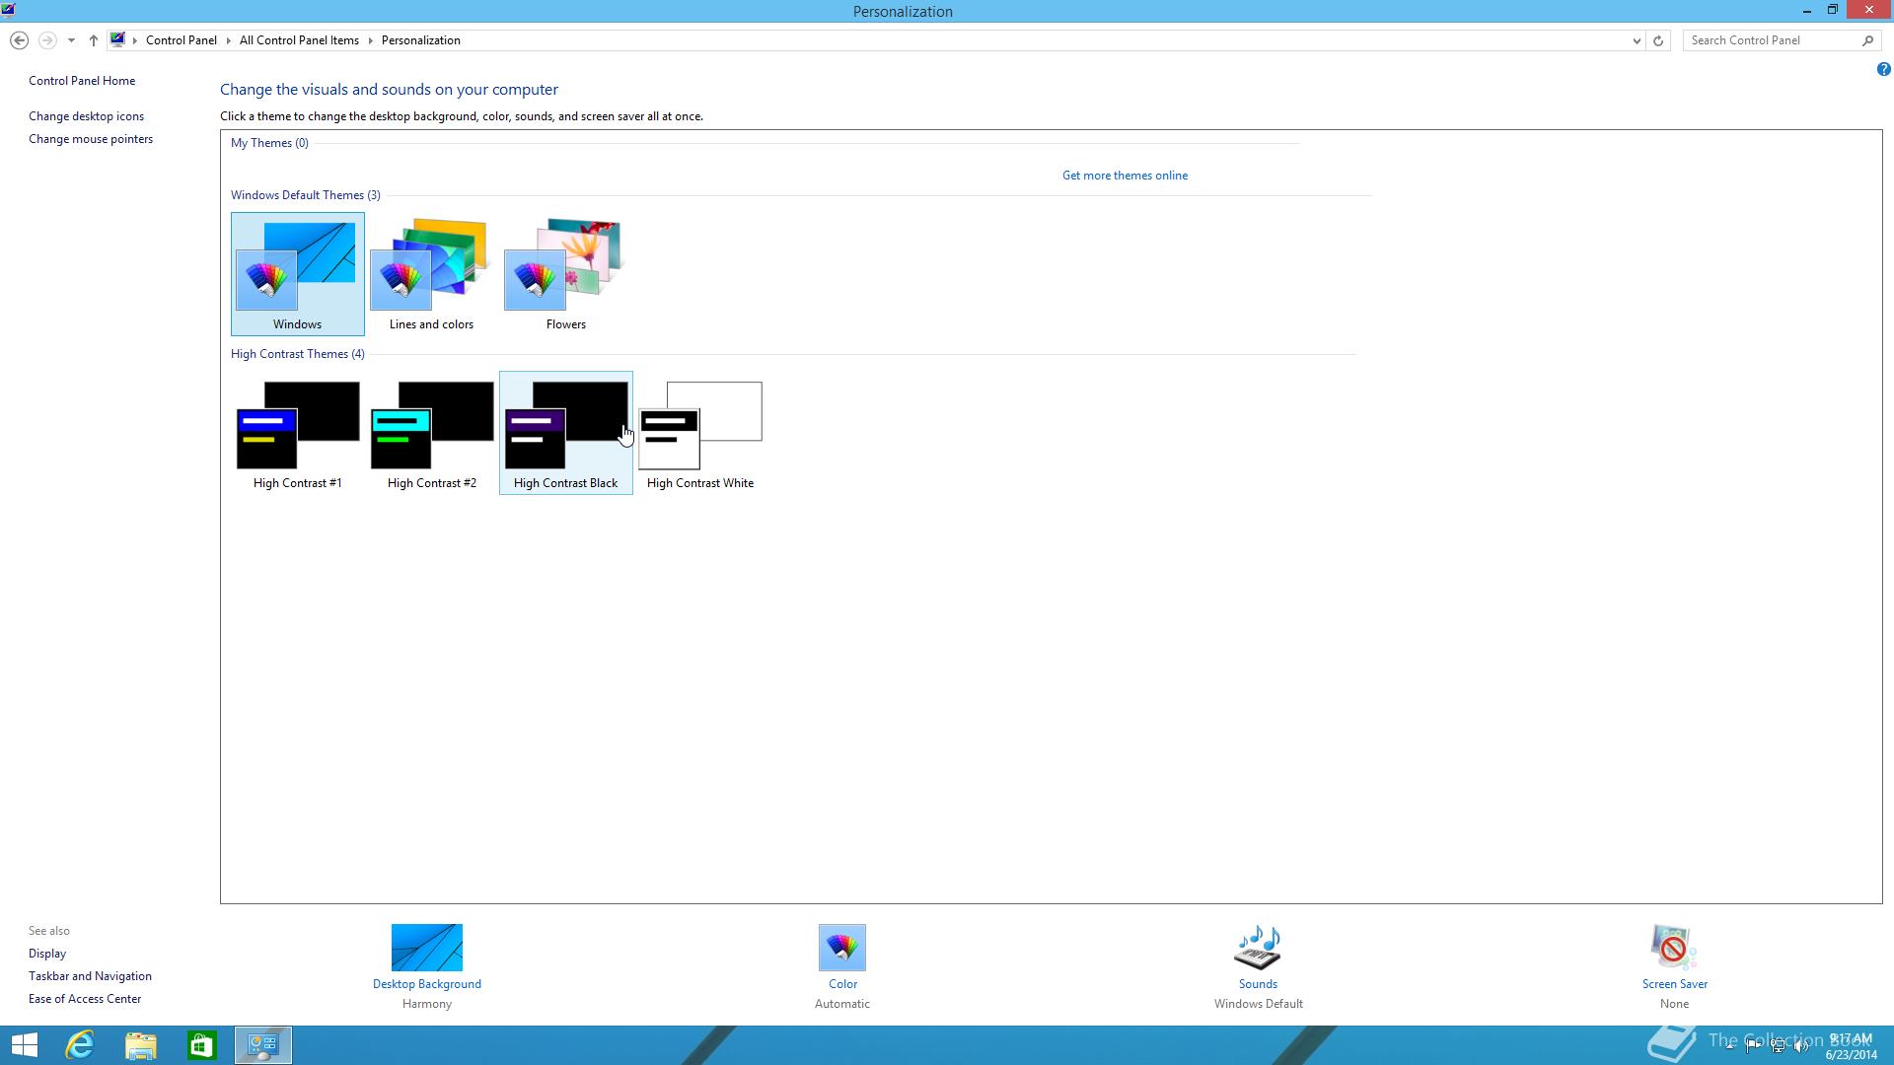The height and width of the screenshot is (1065, 1894).
Task: Click the Control Panel taskbar button
Action: click(x=263, y=1045)
